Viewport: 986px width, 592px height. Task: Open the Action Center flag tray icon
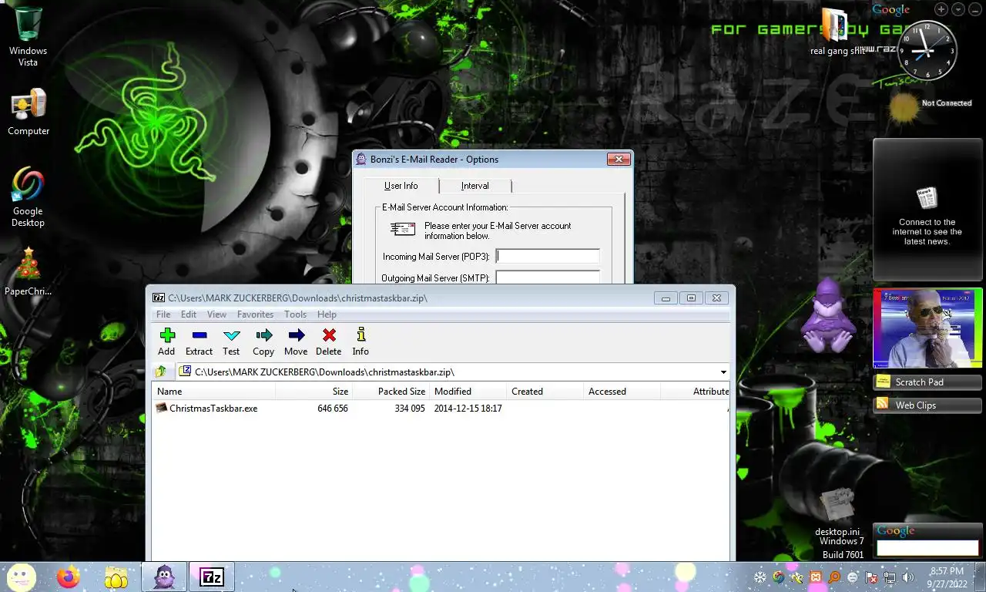point(871,577)
